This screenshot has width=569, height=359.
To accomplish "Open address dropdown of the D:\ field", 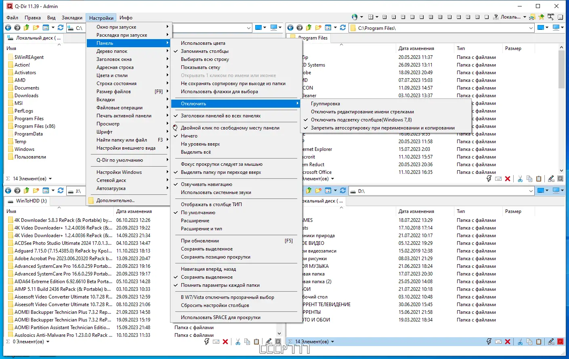I will click(x=531, y=191).
